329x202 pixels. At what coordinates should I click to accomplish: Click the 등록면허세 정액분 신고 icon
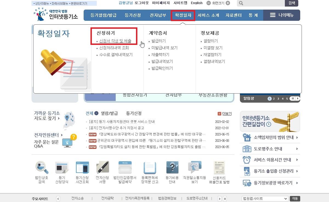[x=149, y=168]
